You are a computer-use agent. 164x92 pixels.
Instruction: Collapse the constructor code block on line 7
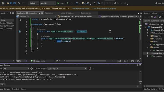click(x=32, y=39)
